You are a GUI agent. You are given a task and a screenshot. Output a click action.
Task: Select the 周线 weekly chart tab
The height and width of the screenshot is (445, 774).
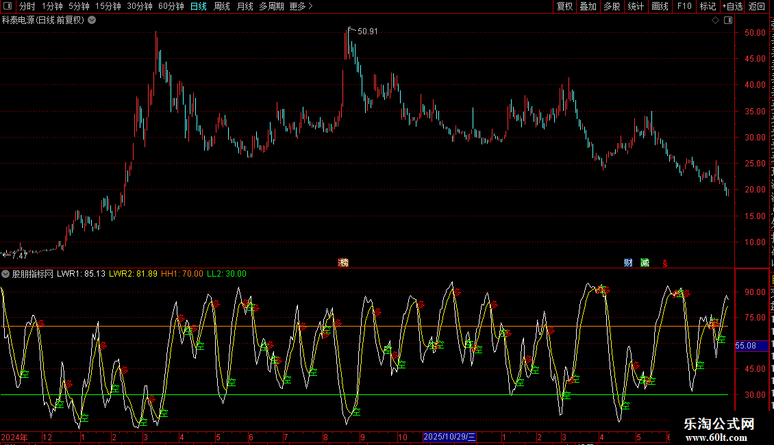(x=222, y=6)
